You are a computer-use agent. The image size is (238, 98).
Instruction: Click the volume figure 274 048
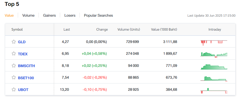[x=132, y=53]
